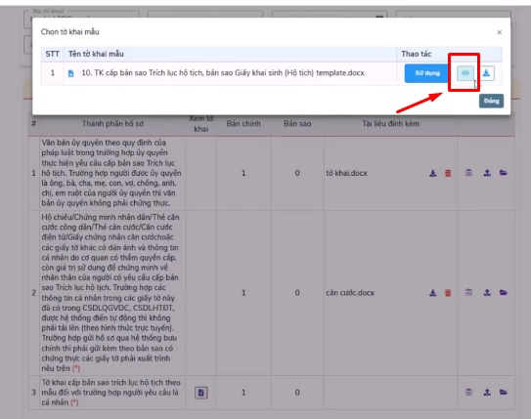This screenshot has width=531, height=419.
Task: Click the Sử dụng button
Action: click(x=426, y=73)
